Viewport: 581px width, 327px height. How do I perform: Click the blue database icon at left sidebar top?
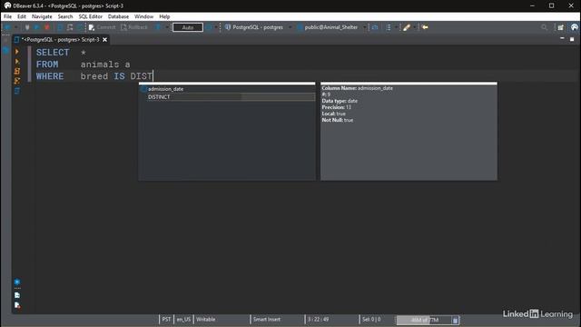[x=5, y=51]
